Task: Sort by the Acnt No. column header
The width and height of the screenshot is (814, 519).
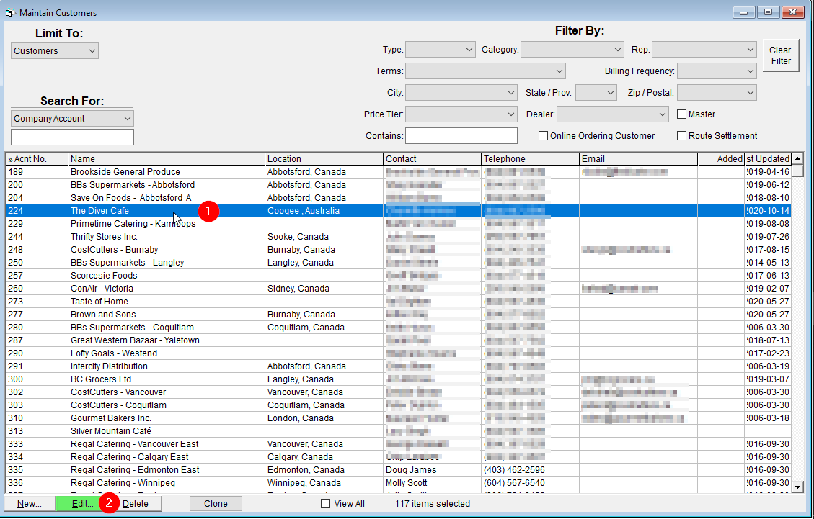Action: [37, 158]
